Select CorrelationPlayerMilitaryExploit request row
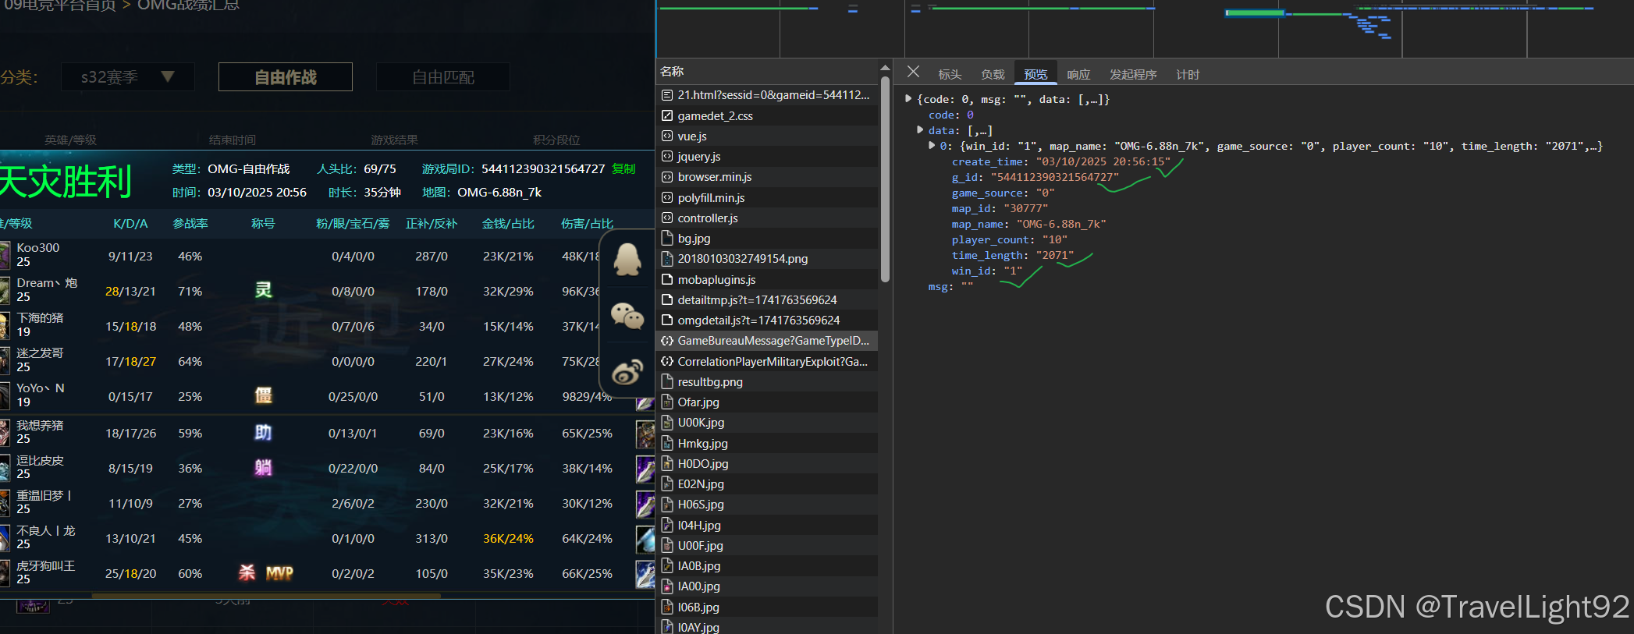Viewport: 1634px width, 634px height. (x=768, y=361)
